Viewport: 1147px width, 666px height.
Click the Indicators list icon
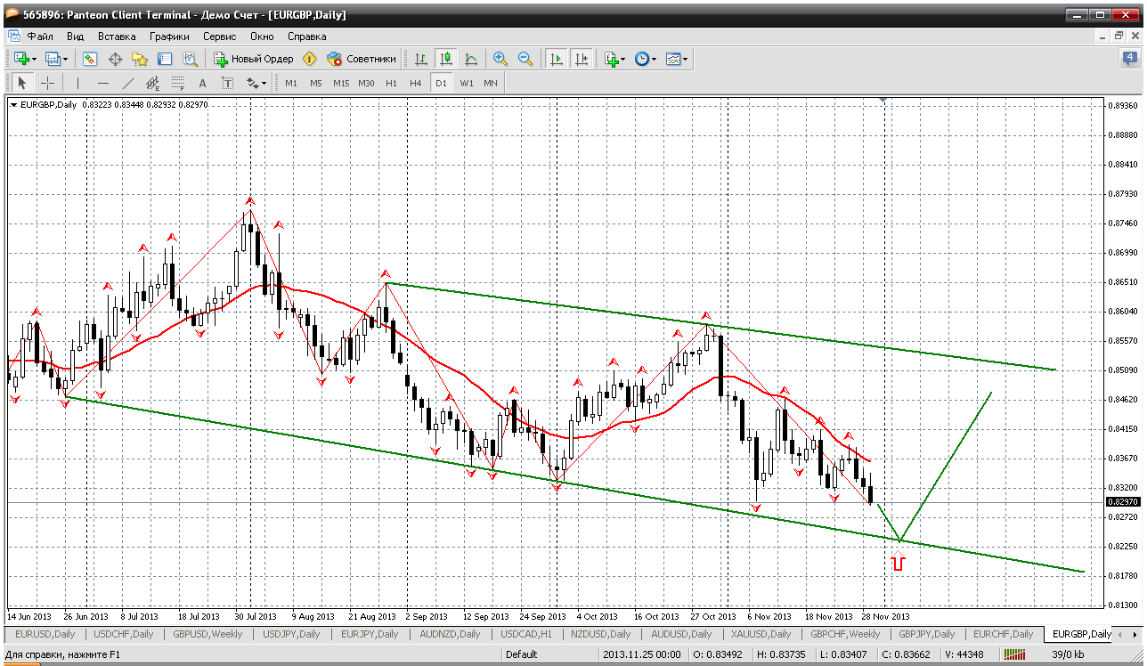coord(611,59)
